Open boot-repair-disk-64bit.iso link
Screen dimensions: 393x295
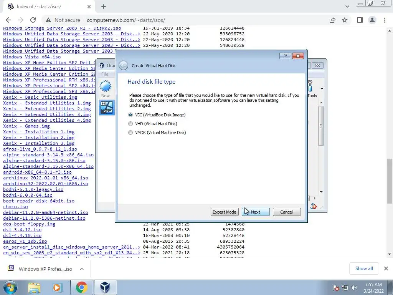(x=39, y=201)
